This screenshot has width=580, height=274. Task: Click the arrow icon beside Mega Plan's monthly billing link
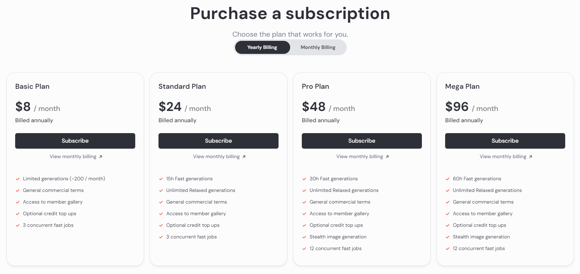(x=531, y=157)
